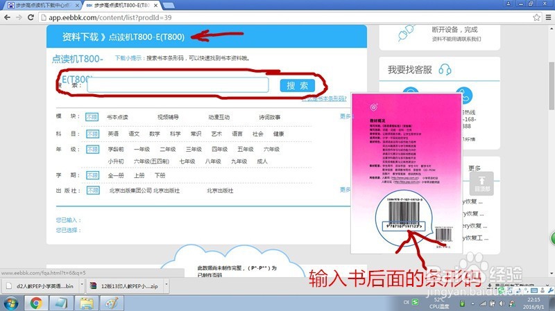Select term 下册
Screen dimensions: 555x311
[160, 175]
